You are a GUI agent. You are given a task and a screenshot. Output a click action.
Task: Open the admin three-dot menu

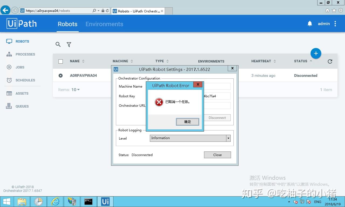click(x=335, y=24)
